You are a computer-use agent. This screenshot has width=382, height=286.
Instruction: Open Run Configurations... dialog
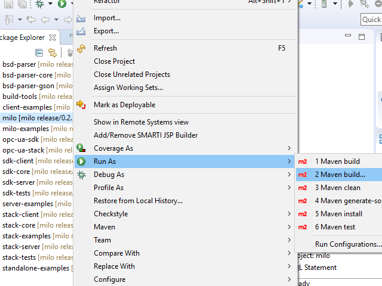(x=348, y=244)
